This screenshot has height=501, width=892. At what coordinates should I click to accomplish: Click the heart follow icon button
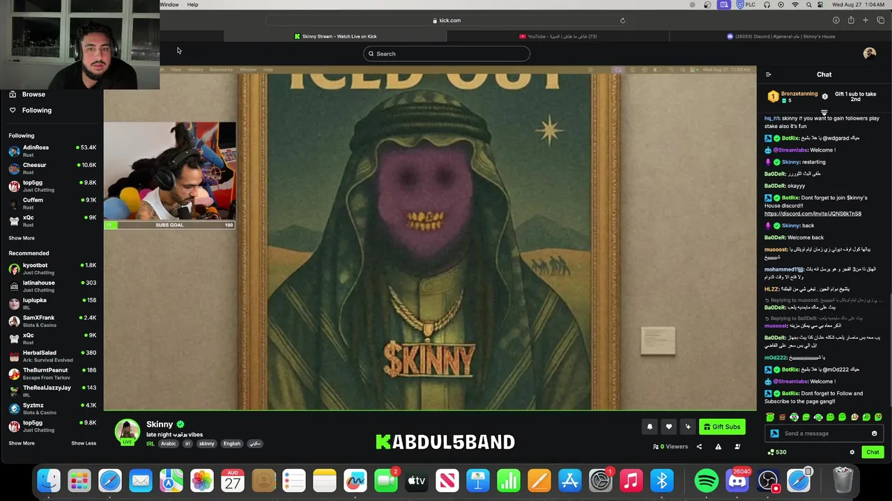coord(669,427)
